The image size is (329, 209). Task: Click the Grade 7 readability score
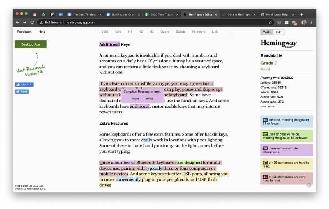[x=269, y=63]
